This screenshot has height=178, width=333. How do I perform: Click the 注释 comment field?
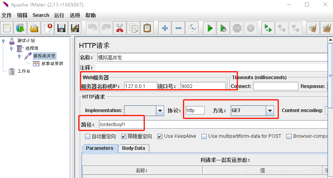tap(211, 68)
